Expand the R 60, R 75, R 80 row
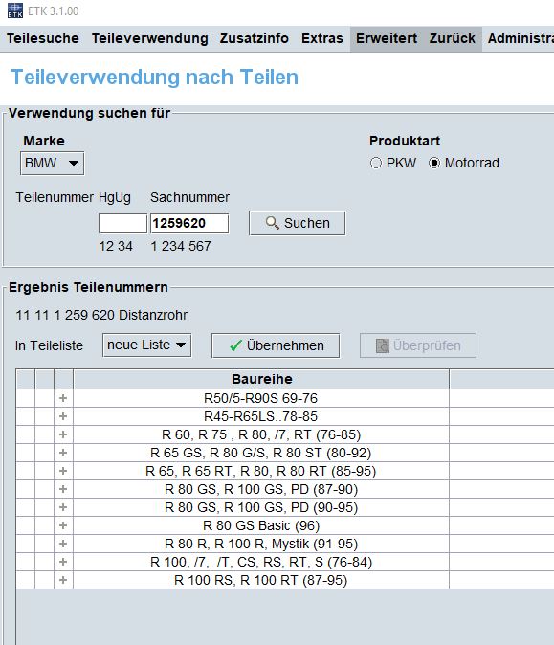The image size is (554, 645). (x=63, y=434)
